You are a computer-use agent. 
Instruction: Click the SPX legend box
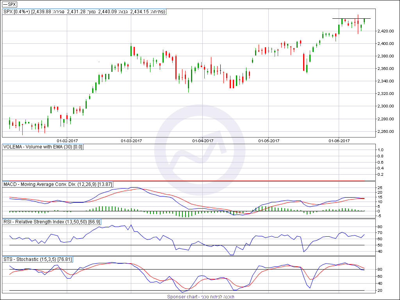coord(9,4)
